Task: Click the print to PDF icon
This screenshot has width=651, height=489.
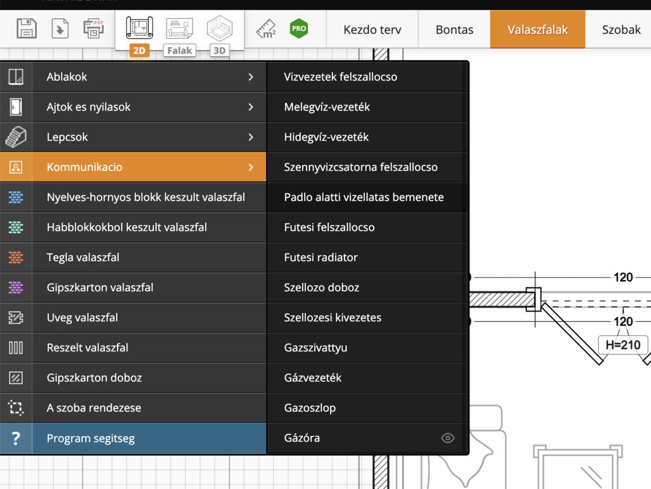Action: (x=94, y=28)
